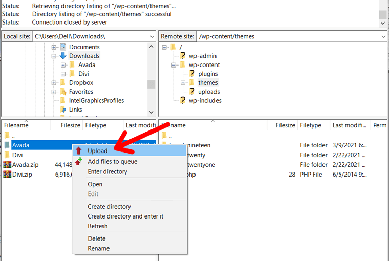The height and width of the screenshot is (261, 389).
Task: Choose Delete from the context menu
Action: pyautogui.click(x=97, y=238)
